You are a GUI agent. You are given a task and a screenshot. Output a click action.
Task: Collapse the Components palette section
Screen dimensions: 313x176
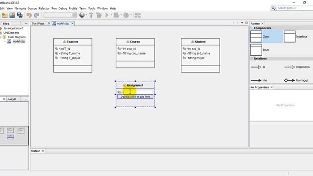[x=252, y=28]
